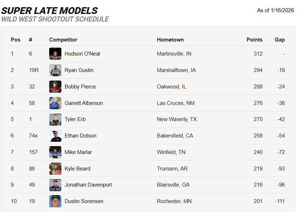Click Dustin Sorensen's driver photo

[55, 201]
